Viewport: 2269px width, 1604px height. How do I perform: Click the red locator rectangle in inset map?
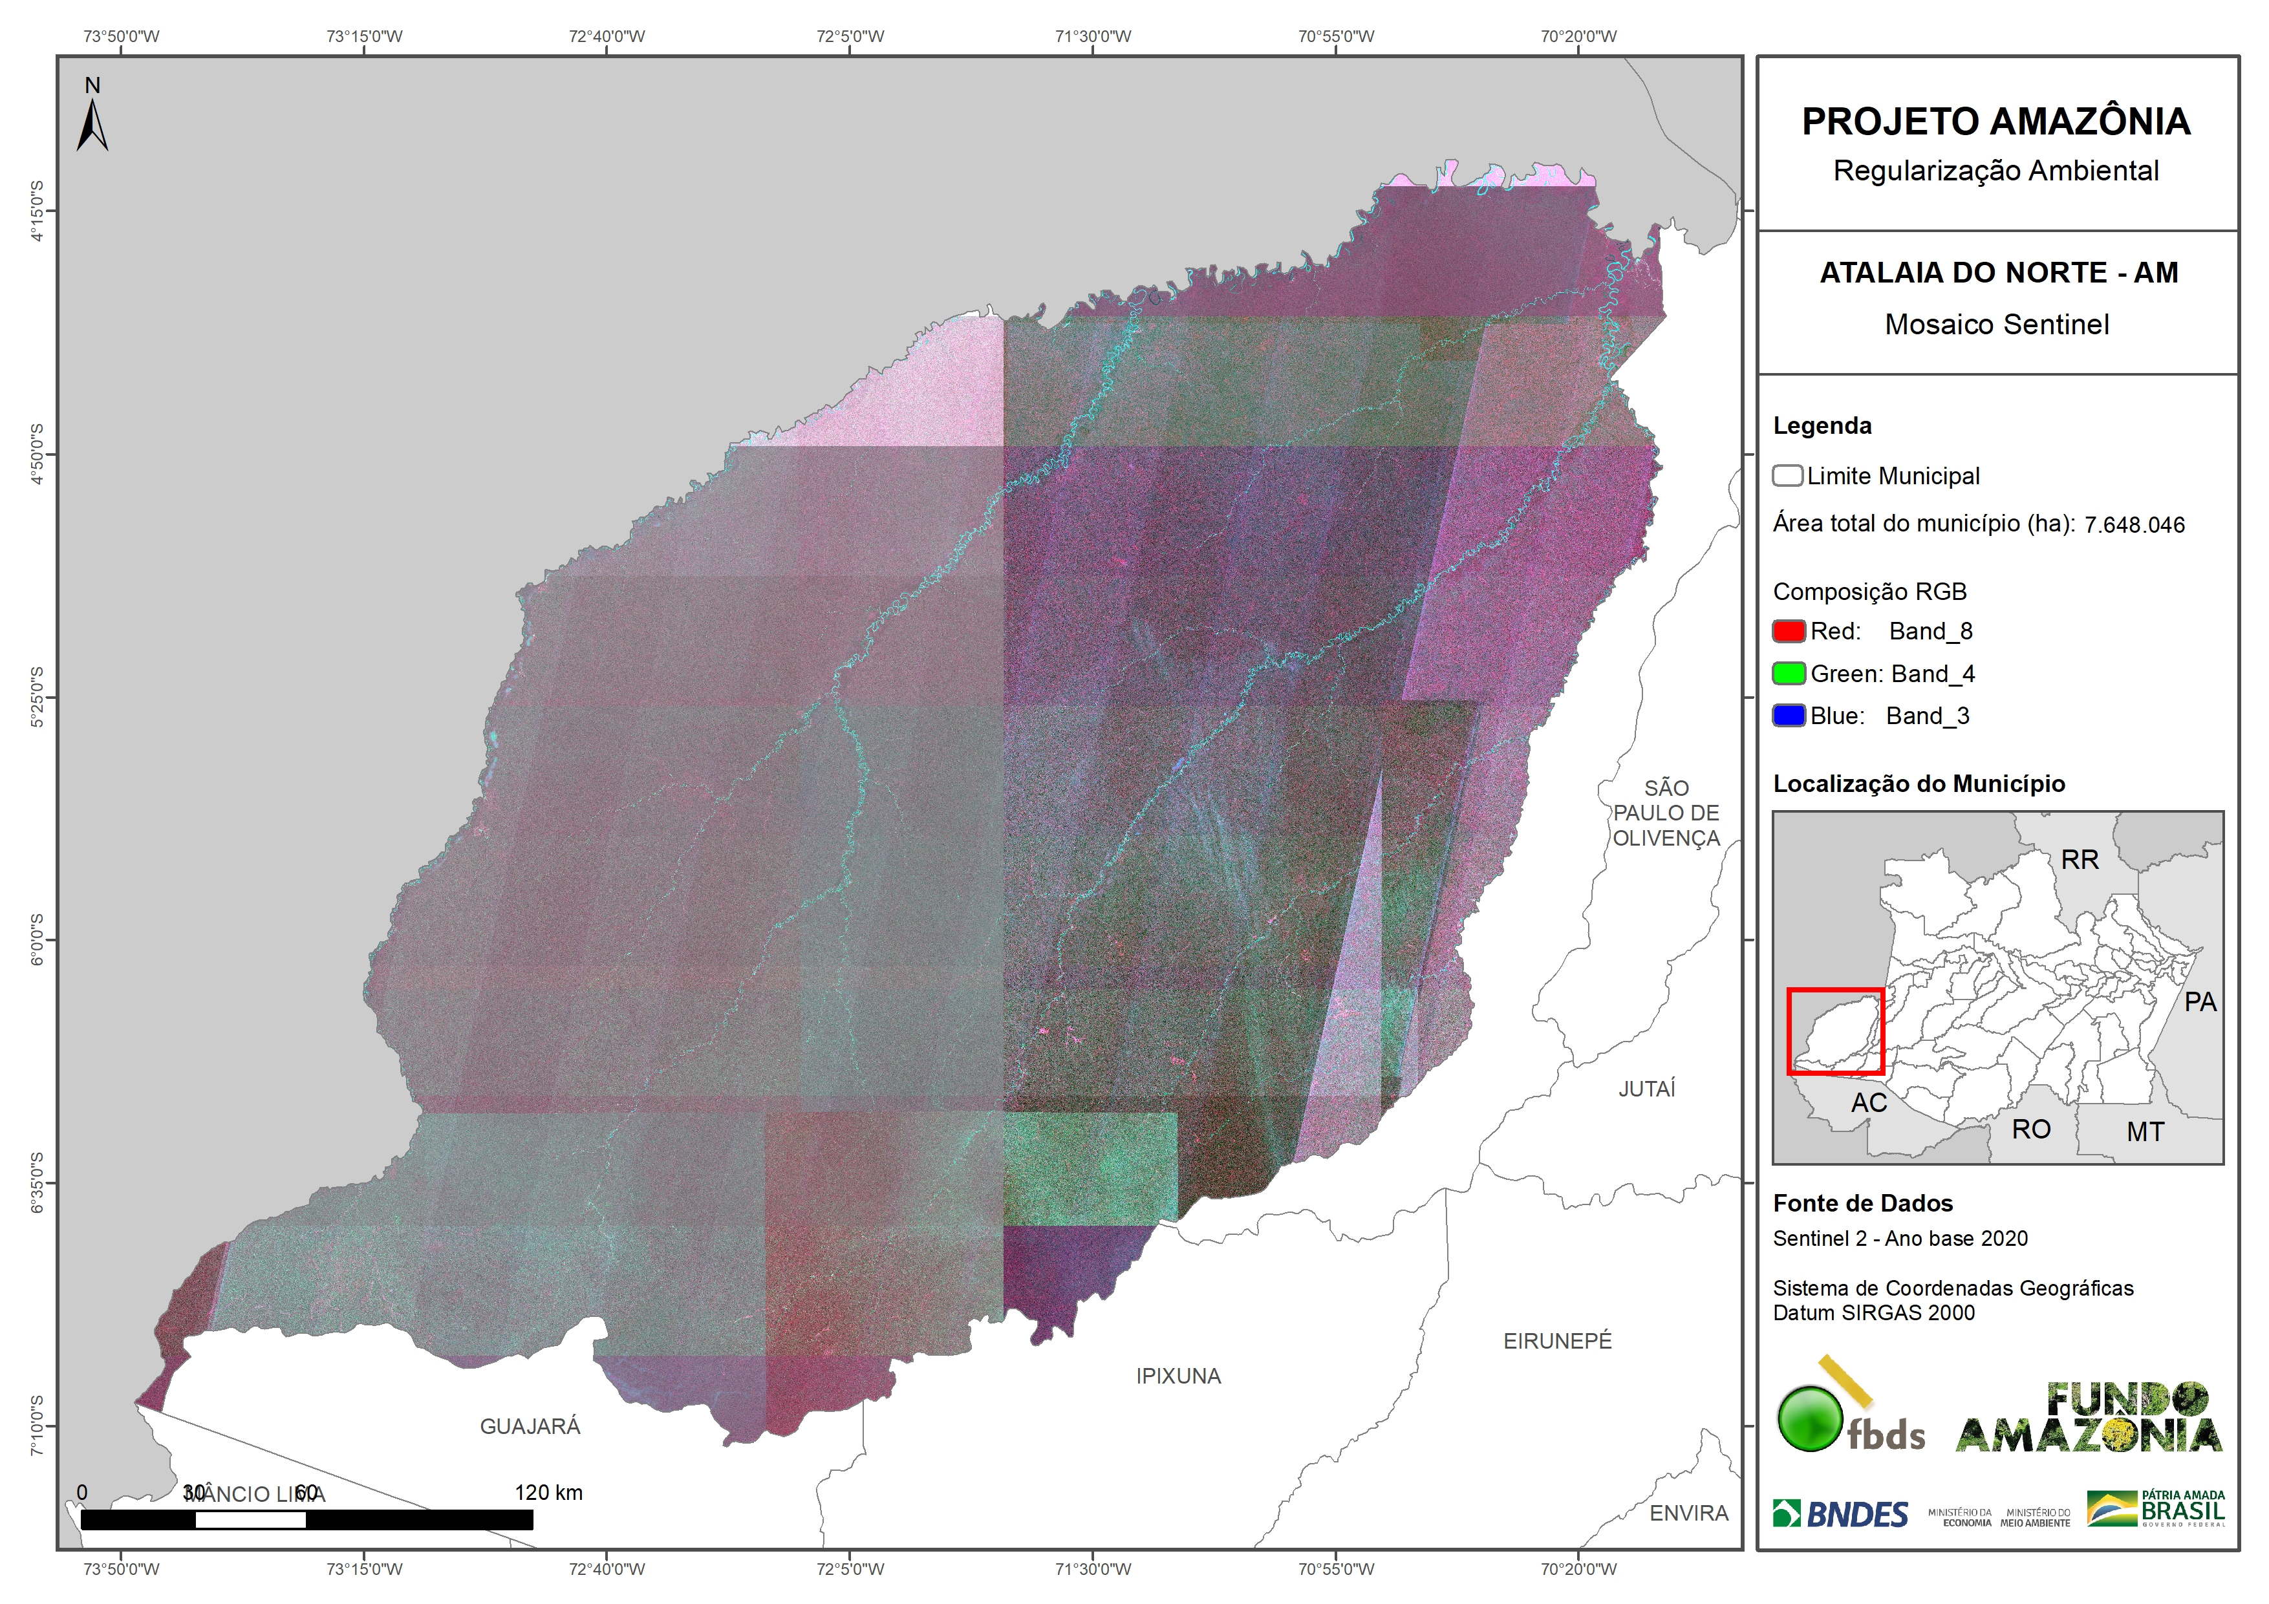click(1835, 1031)
